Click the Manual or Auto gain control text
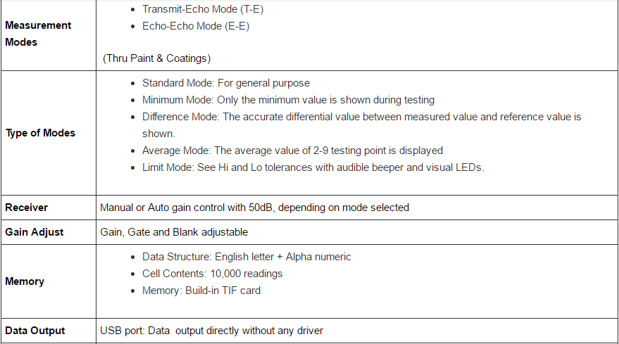This screenshot has height=344, width=619. tap(255, 208)
